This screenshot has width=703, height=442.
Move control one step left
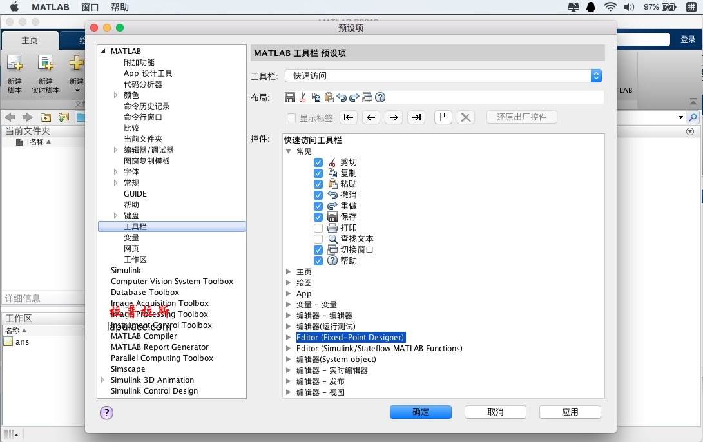(371, 117)
